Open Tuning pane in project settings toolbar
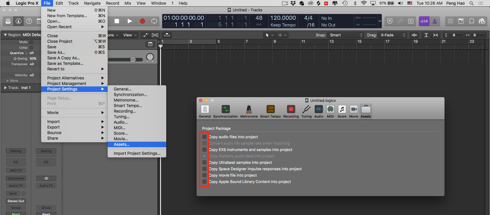490x215 pixels. pyautogui.click(x=306, y=111)
